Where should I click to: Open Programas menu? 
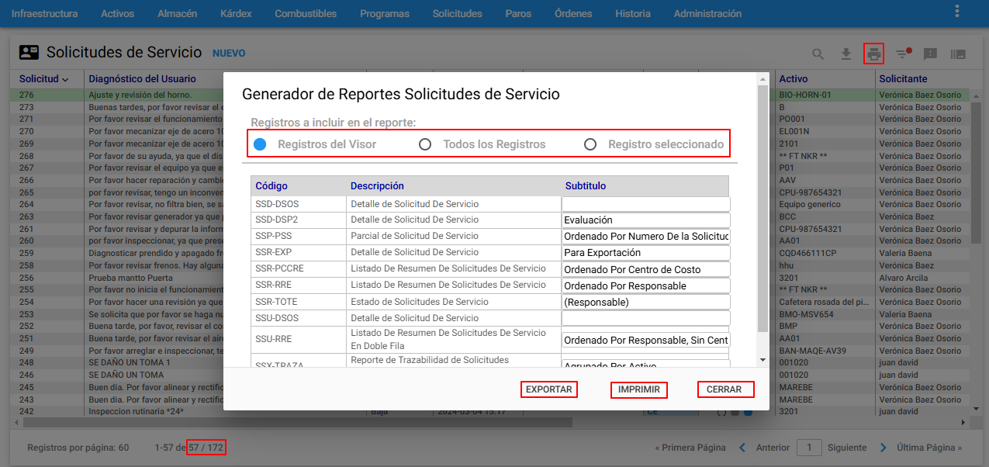[385, 13]
